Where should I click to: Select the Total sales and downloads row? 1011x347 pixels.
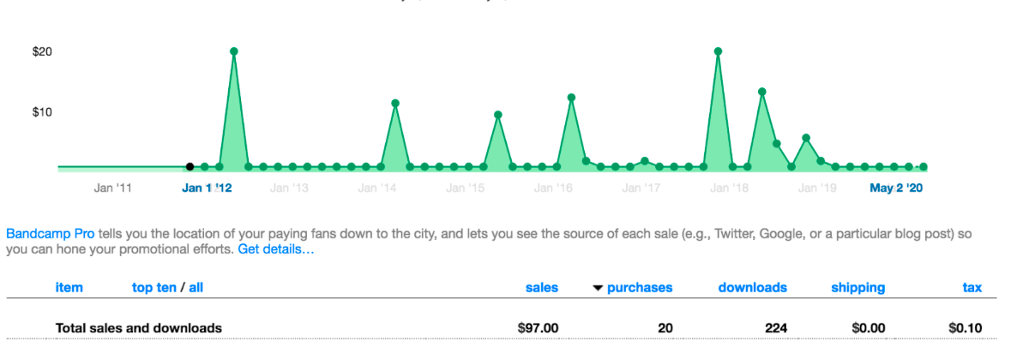pos(139,327)
